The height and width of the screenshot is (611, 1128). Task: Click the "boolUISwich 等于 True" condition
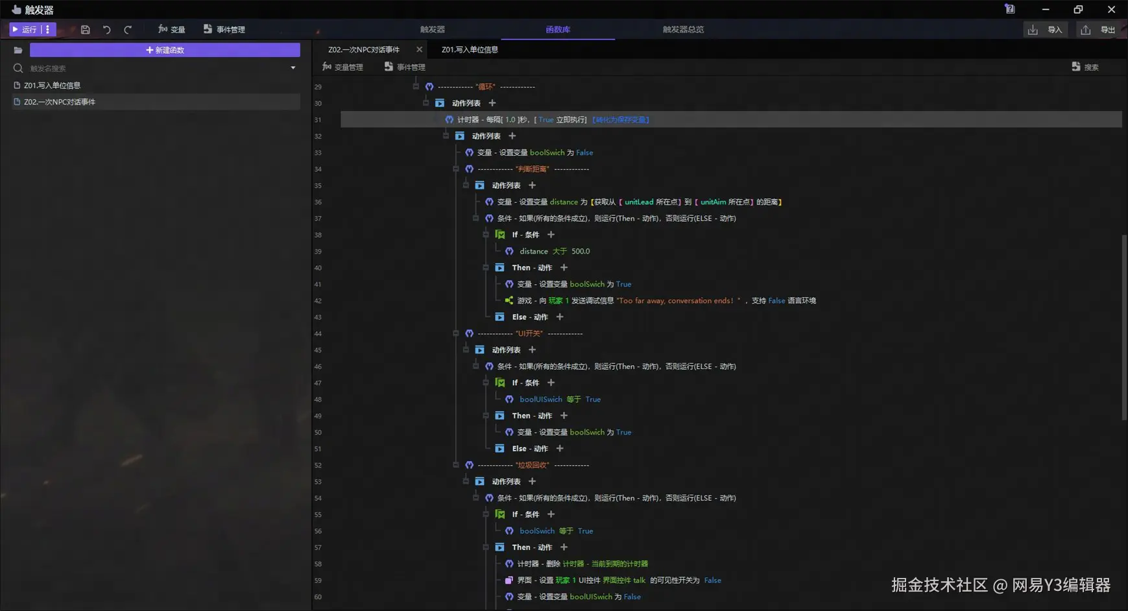click(x=553, y=400)
